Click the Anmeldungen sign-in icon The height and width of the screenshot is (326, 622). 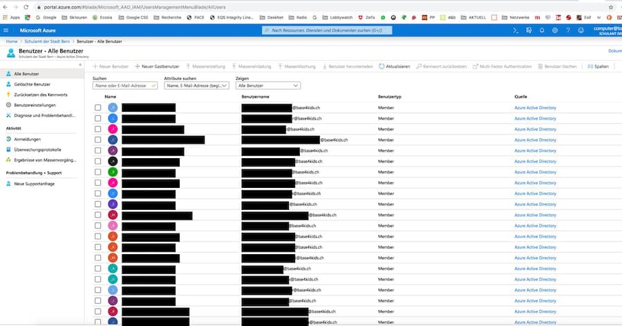(x=8, y=140)
